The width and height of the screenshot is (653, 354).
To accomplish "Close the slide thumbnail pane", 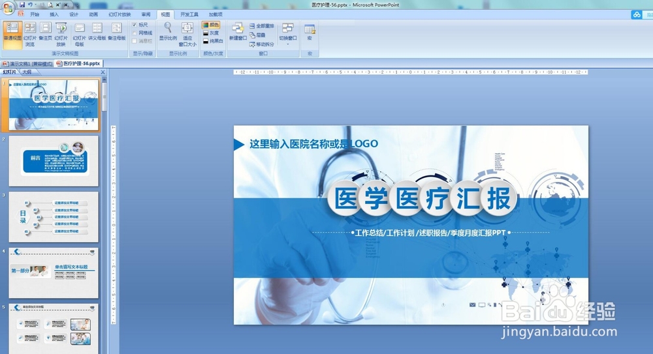I will (103, 72).
